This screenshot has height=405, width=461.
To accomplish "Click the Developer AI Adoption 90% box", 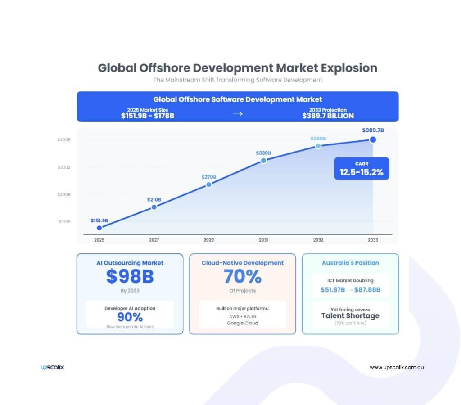I will [130, 314].
